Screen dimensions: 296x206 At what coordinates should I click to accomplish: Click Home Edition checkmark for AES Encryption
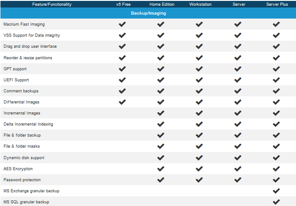[x=161, y=169]
